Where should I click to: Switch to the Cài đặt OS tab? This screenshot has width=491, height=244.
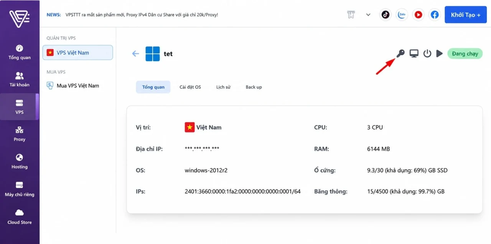coord(190,87)
